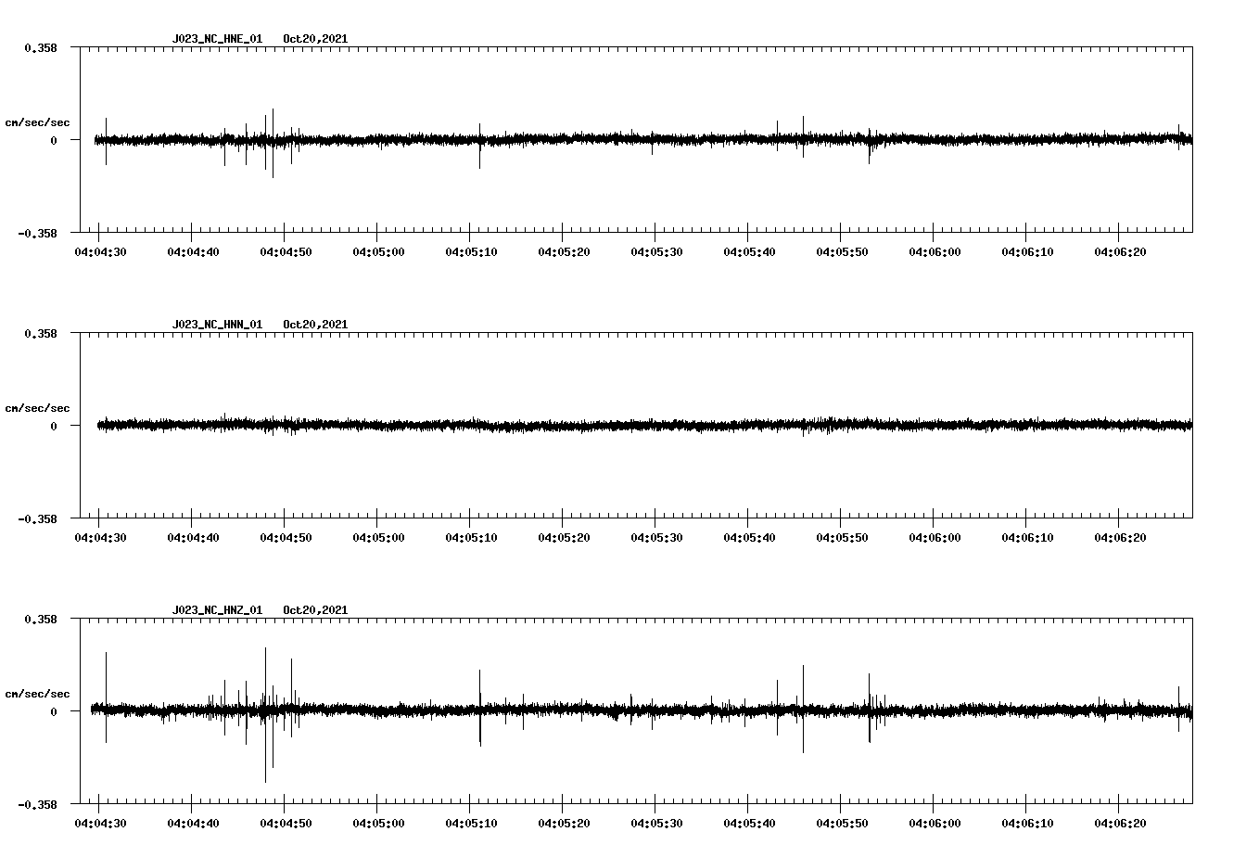The height and width of the screenshot is (857, 1259).
Task: Select 04:05:20 time label under HNE plot
Action: click(x=564, y=252)
